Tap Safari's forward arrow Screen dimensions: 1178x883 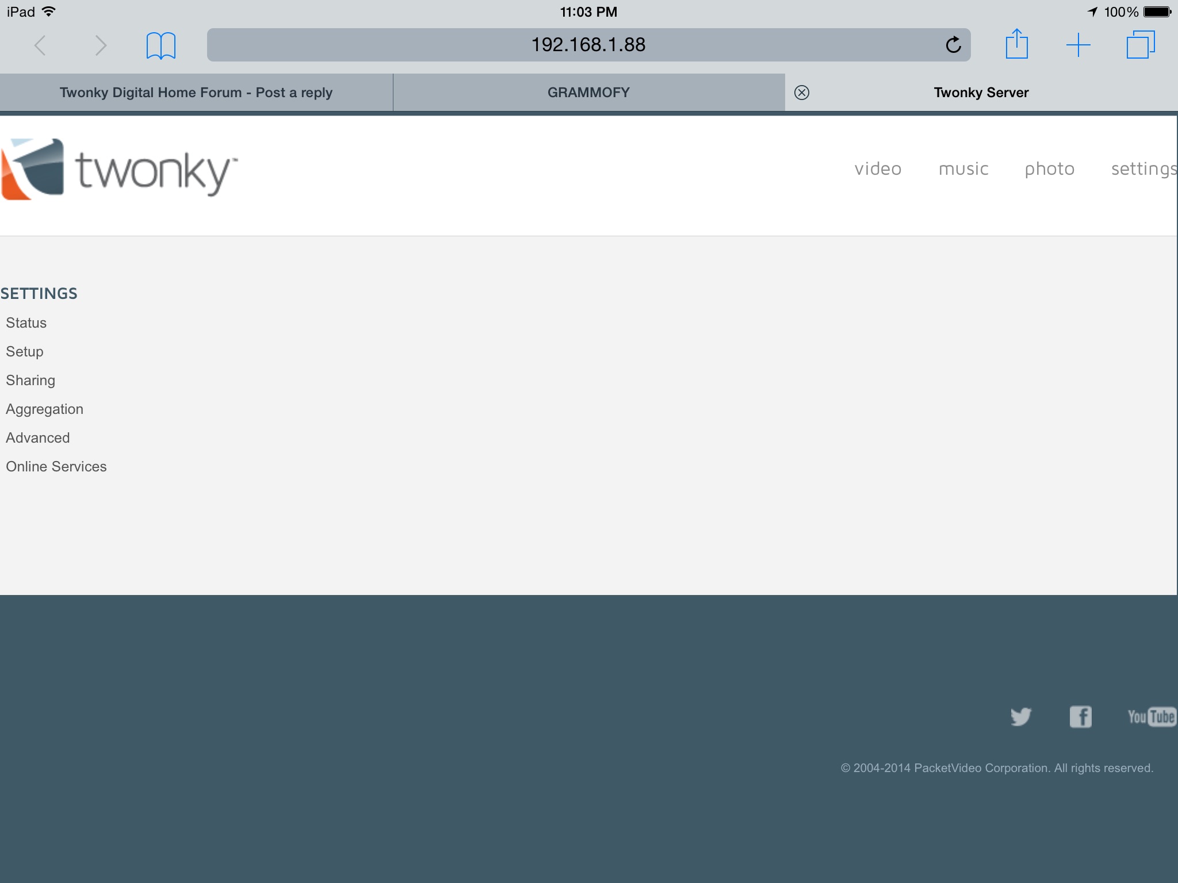101,45
